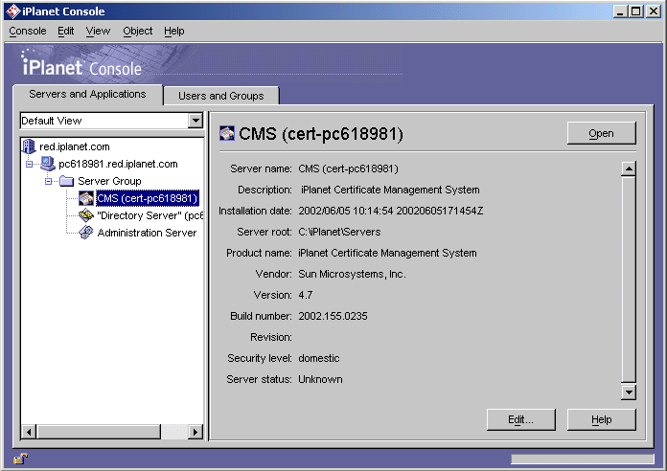The height and width of the screenshot is (471, 667).
Task: Click the CMS icon in the details header
Action: 227,133
